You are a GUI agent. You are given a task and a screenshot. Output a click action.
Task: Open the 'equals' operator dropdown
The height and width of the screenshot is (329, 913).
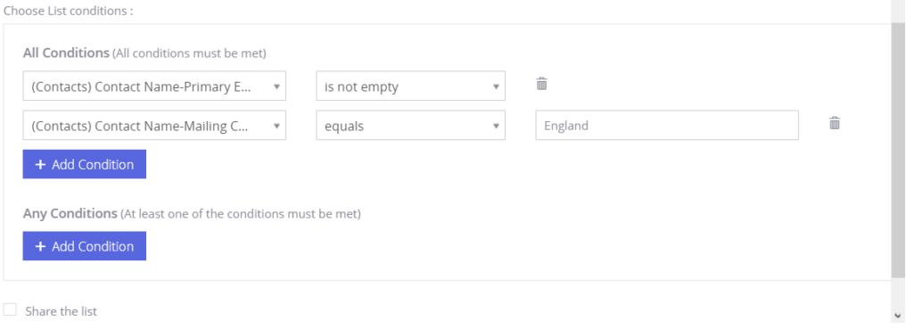pyautogui.click(x=410, y=125)
